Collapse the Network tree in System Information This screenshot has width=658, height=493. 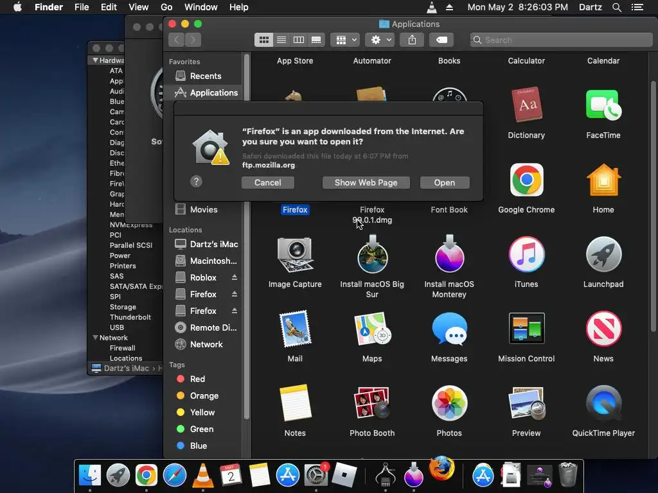pyautogui.click(x=95, y=338)
